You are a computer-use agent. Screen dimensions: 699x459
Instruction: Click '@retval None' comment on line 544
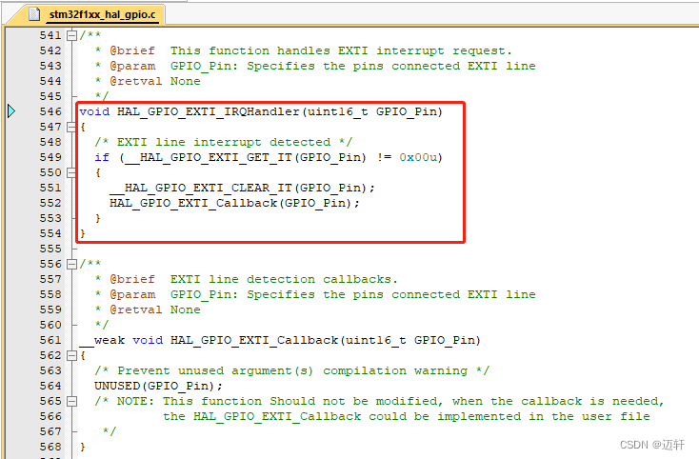[x=155, y=81]
